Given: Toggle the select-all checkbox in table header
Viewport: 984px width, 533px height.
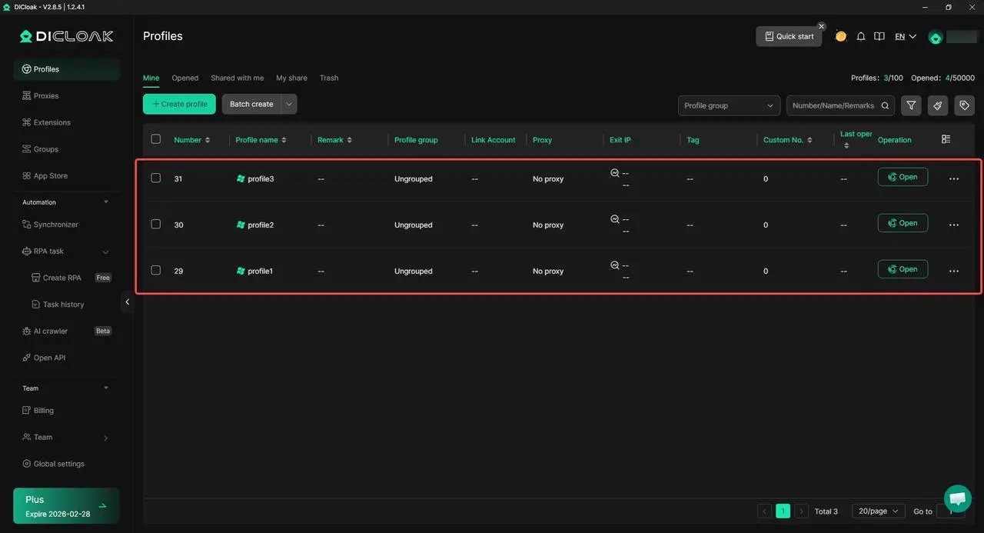Looking at the screenshot, I should click(x=156, y=139).
